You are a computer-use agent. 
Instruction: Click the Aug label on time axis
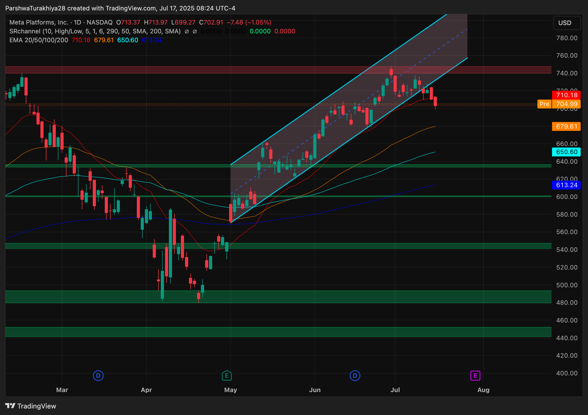click(x=483, y=390)
